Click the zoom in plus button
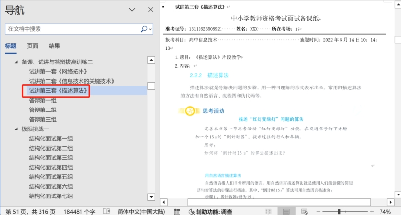Viewport: 401px width, 215px height. pyautogui.click(x=372, y=212)
